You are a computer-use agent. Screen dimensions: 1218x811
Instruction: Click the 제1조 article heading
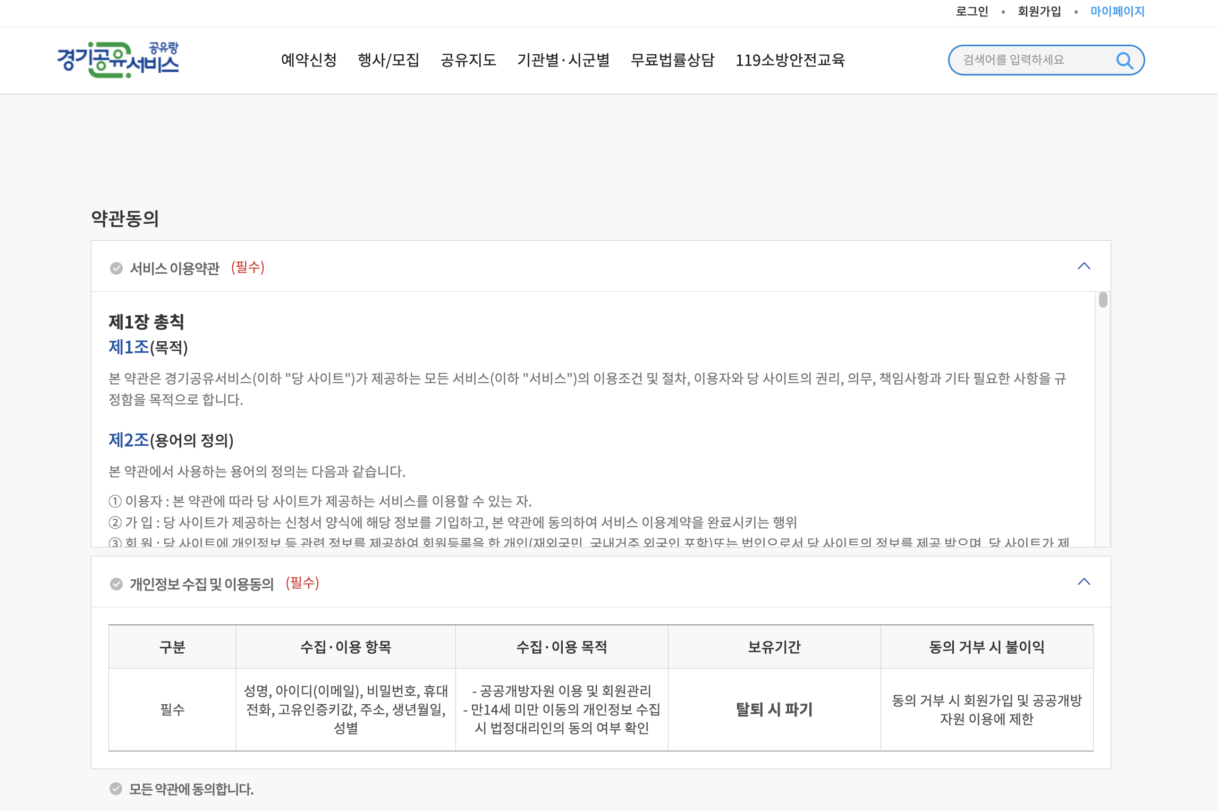point(129,347)
